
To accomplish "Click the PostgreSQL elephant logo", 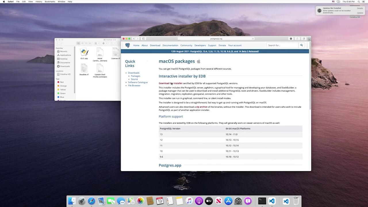I will pos(128,45).
